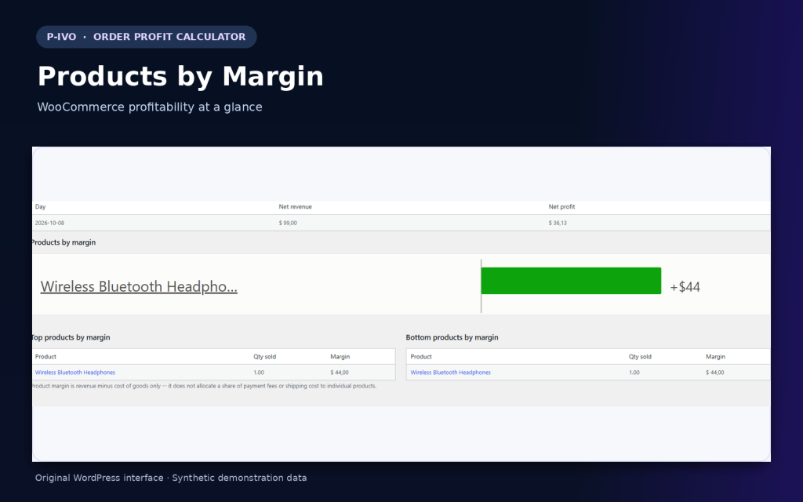This screenshot has width=803, height=502.
Task: Click the green margin bar for headphones
Action: coord(571,281)
